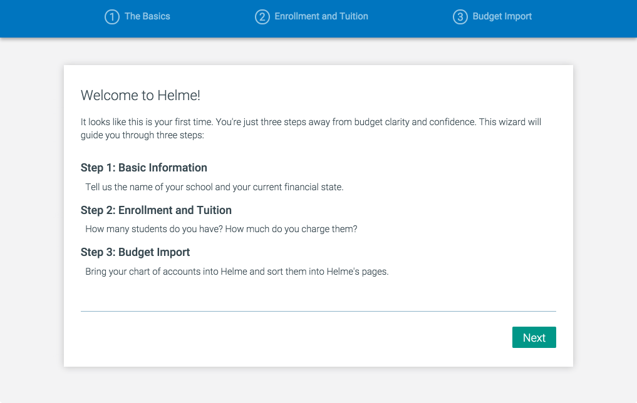Image resolution: width=637 pixels, height=403 pixels.
Task: Select the Welcome to Helme! heading
Action: point(140,95)
